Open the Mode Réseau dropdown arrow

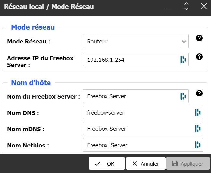pyautogui.click(x=184, y=41)
